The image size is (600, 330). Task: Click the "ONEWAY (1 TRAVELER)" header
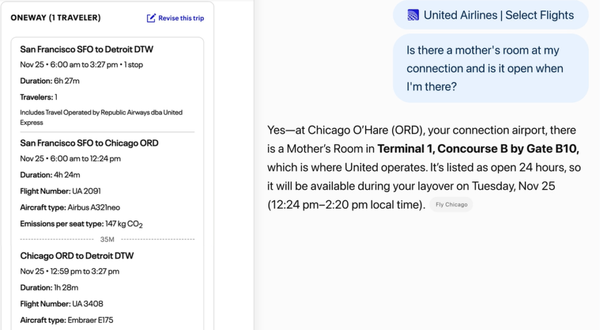tap(56, 18)
